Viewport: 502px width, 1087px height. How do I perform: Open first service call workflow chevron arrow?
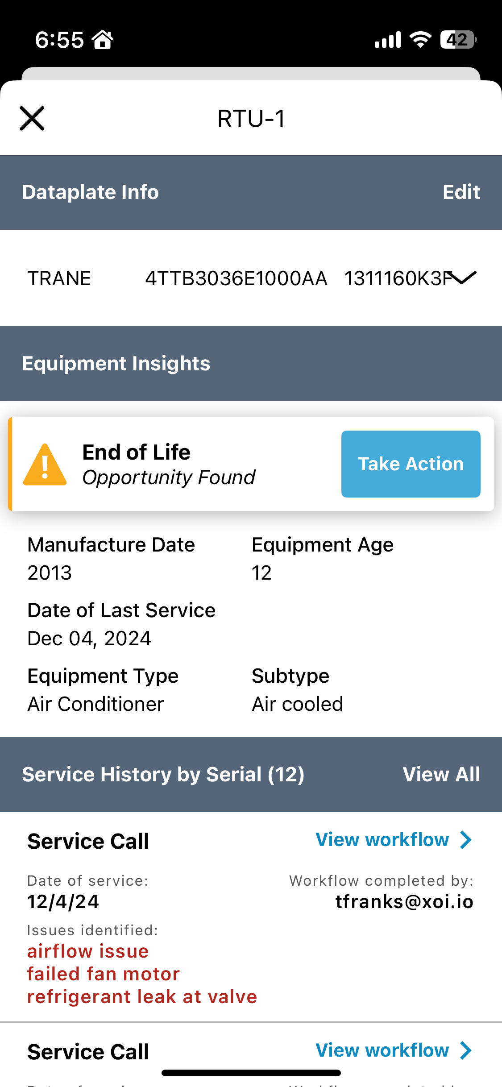pos(466,840)
